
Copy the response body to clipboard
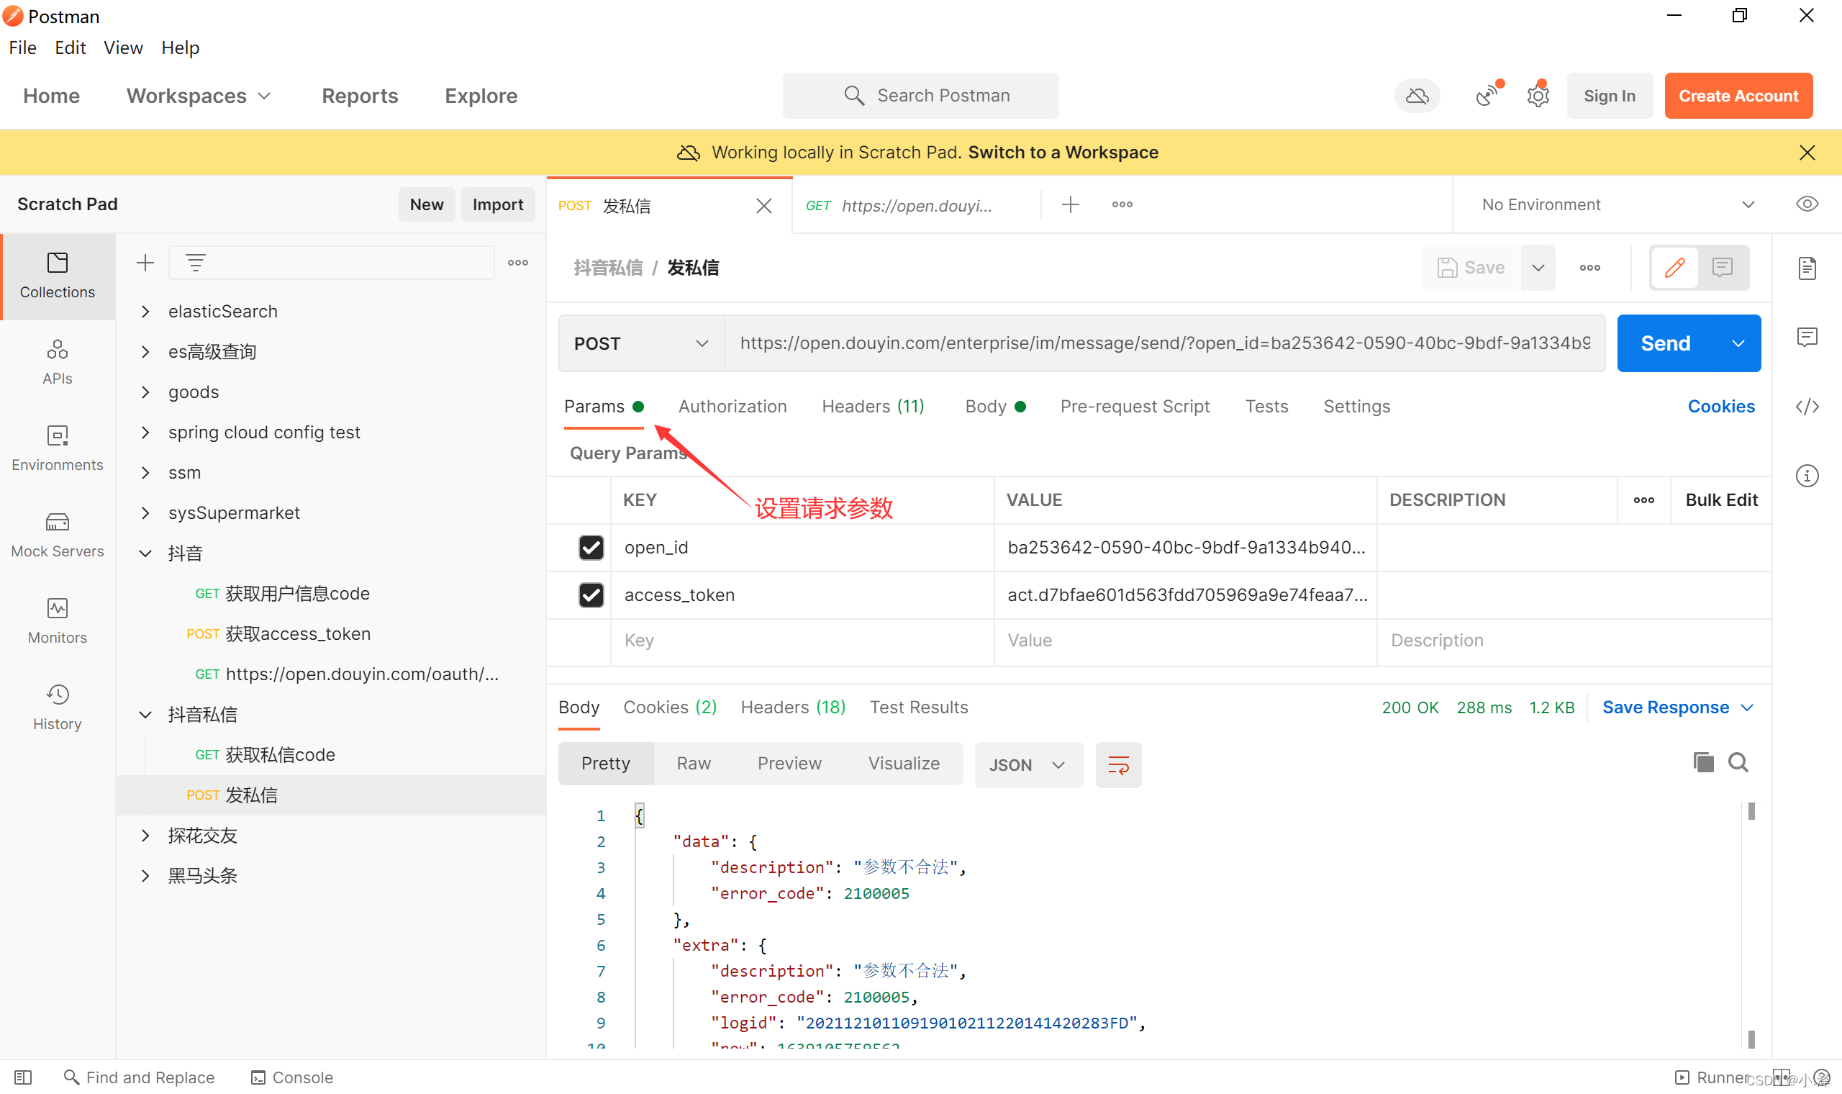click(1702, 762)
